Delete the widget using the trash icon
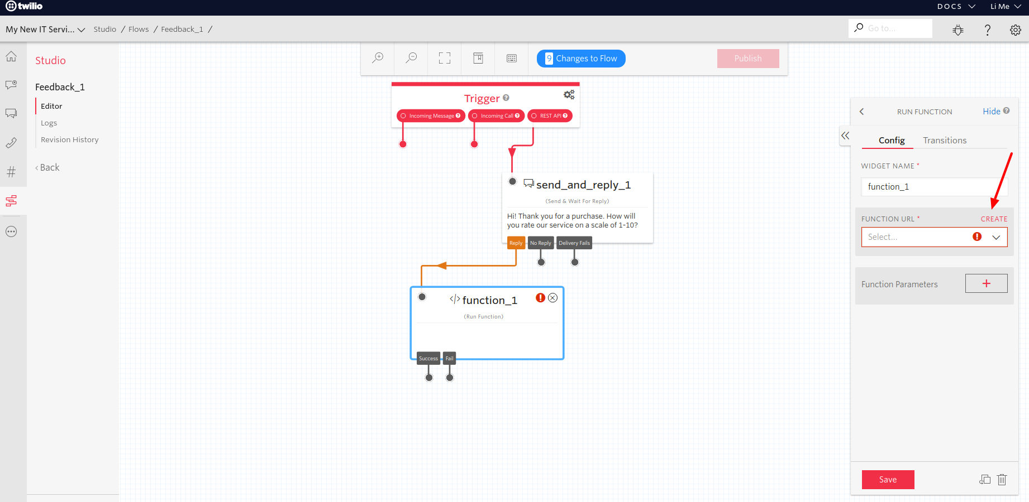The height and width of the screenshot is (502, 1029). tap(1002, 479)
